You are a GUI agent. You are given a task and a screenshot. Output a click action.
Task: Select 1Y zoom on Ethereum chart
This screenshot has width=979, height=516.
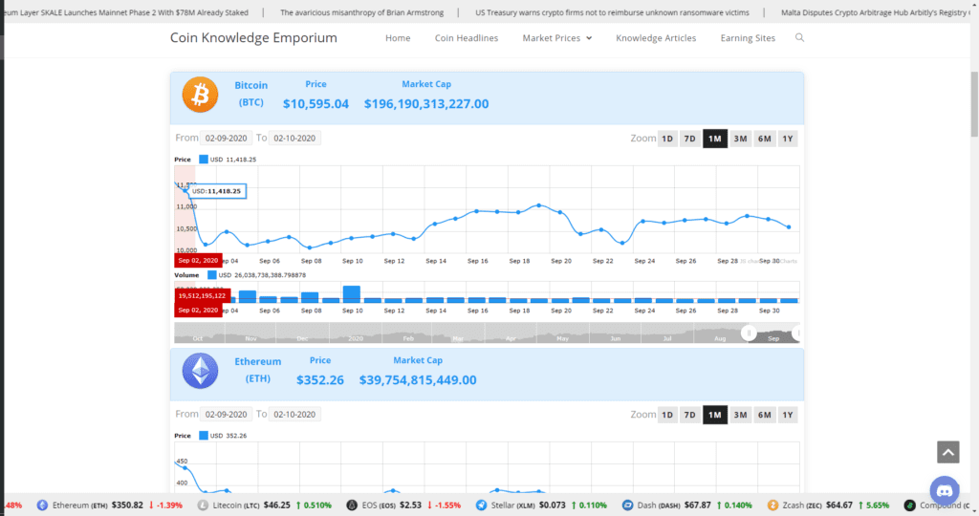click(x=788, y=415)
